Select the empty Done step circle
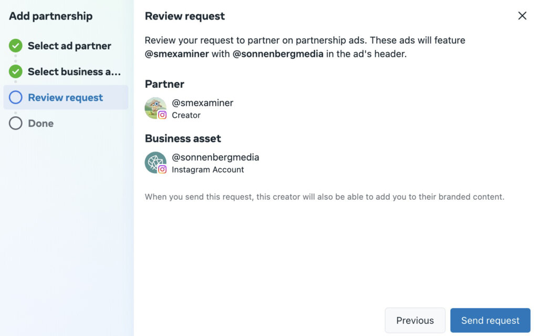The height and width of the screenshot is (336, 538). click(x=16, y=123)
